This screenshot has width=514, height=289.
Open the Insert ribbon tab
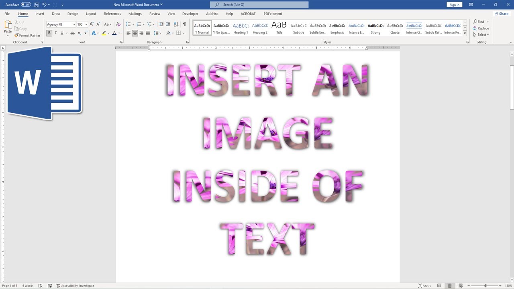click(x=40, y=14)
